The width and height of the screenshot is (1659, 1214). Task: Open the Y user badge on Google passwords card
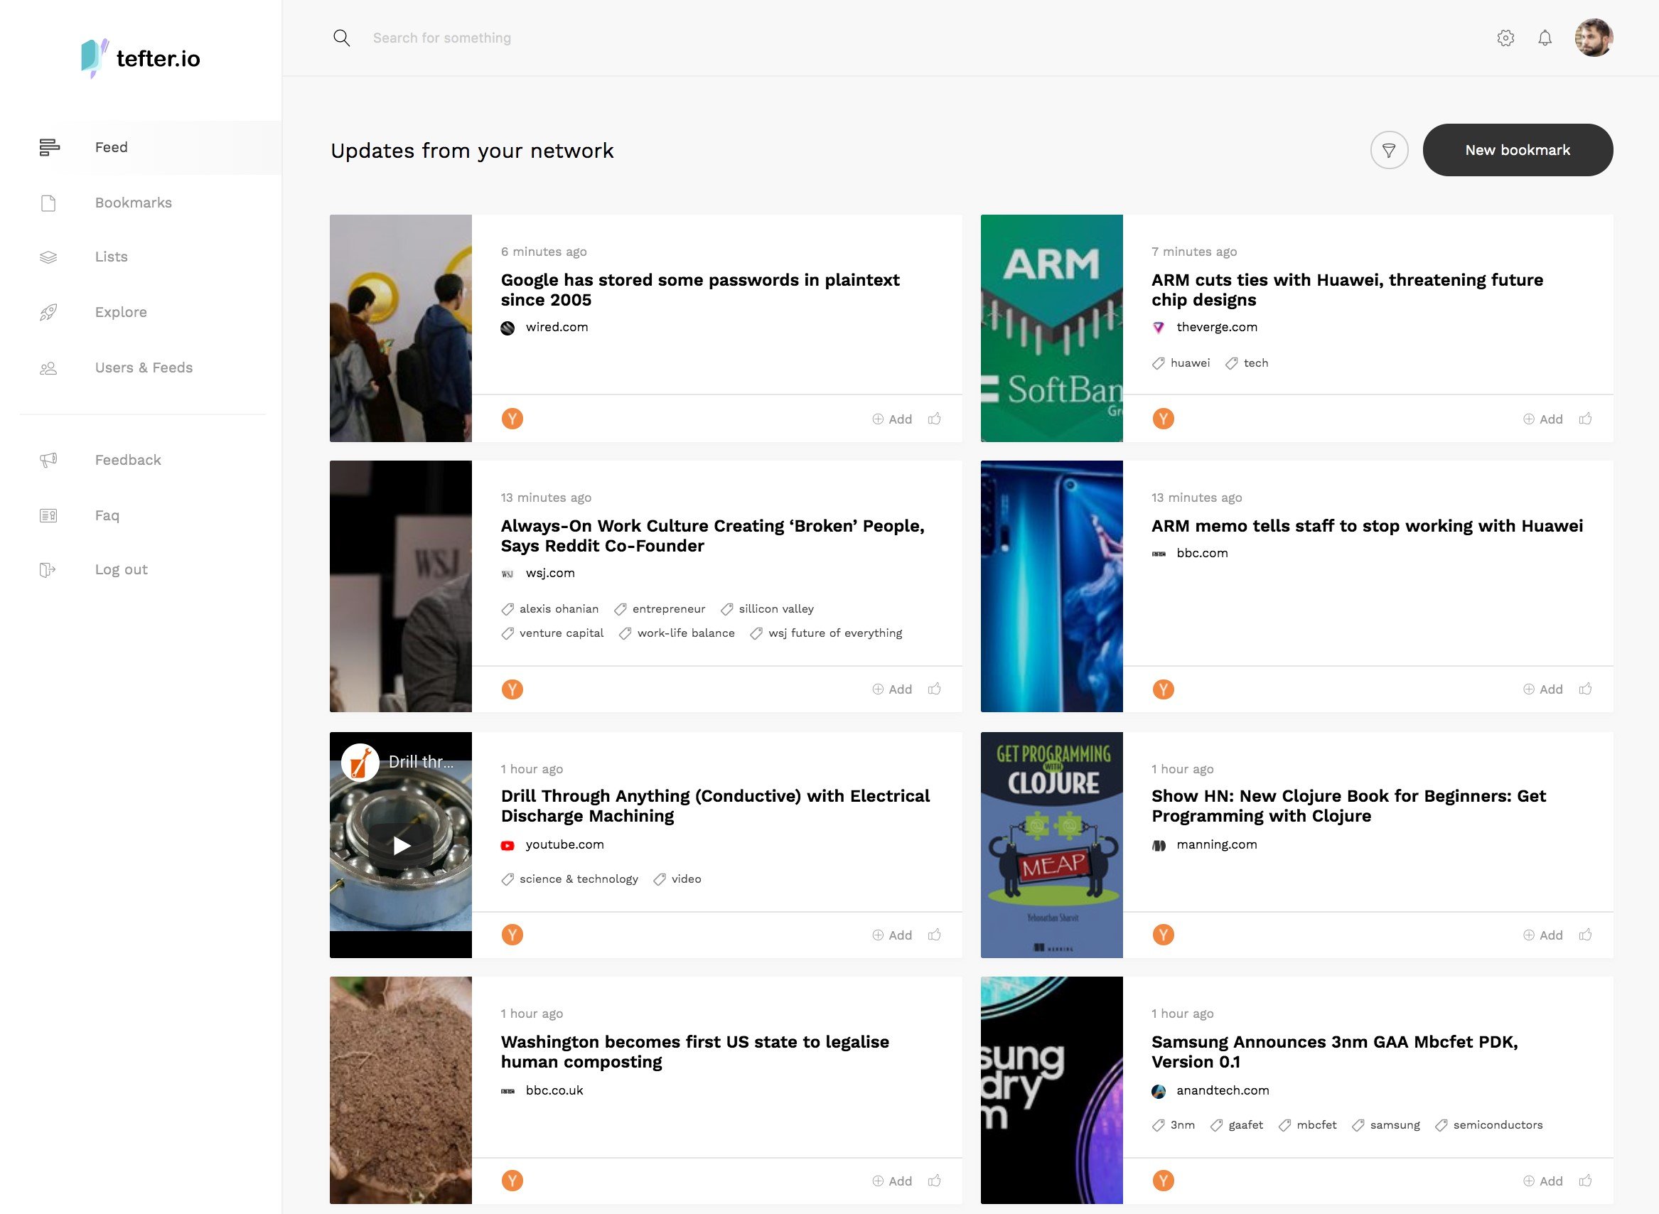(512, 419)
